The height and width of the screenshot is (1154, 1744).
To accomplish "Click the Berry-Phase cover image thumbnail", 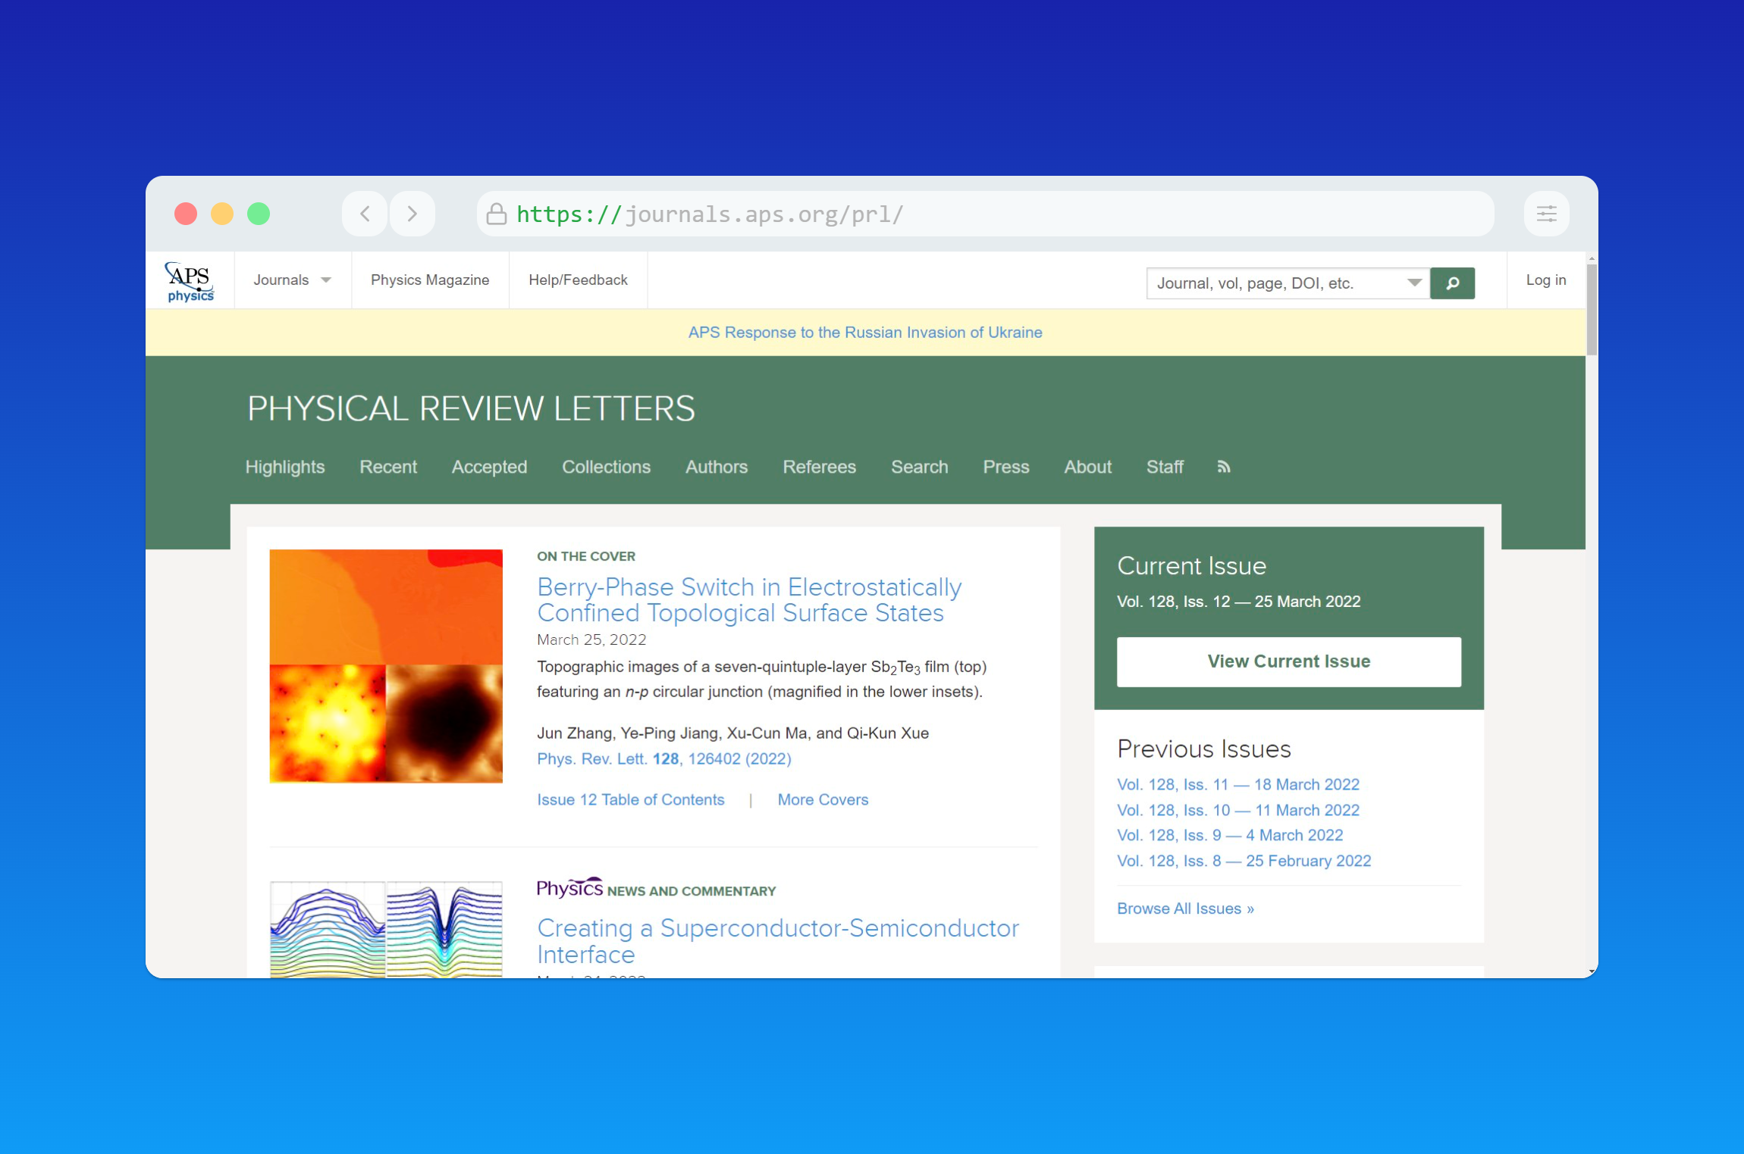I will pyautogui.click(x=385, y=666).
